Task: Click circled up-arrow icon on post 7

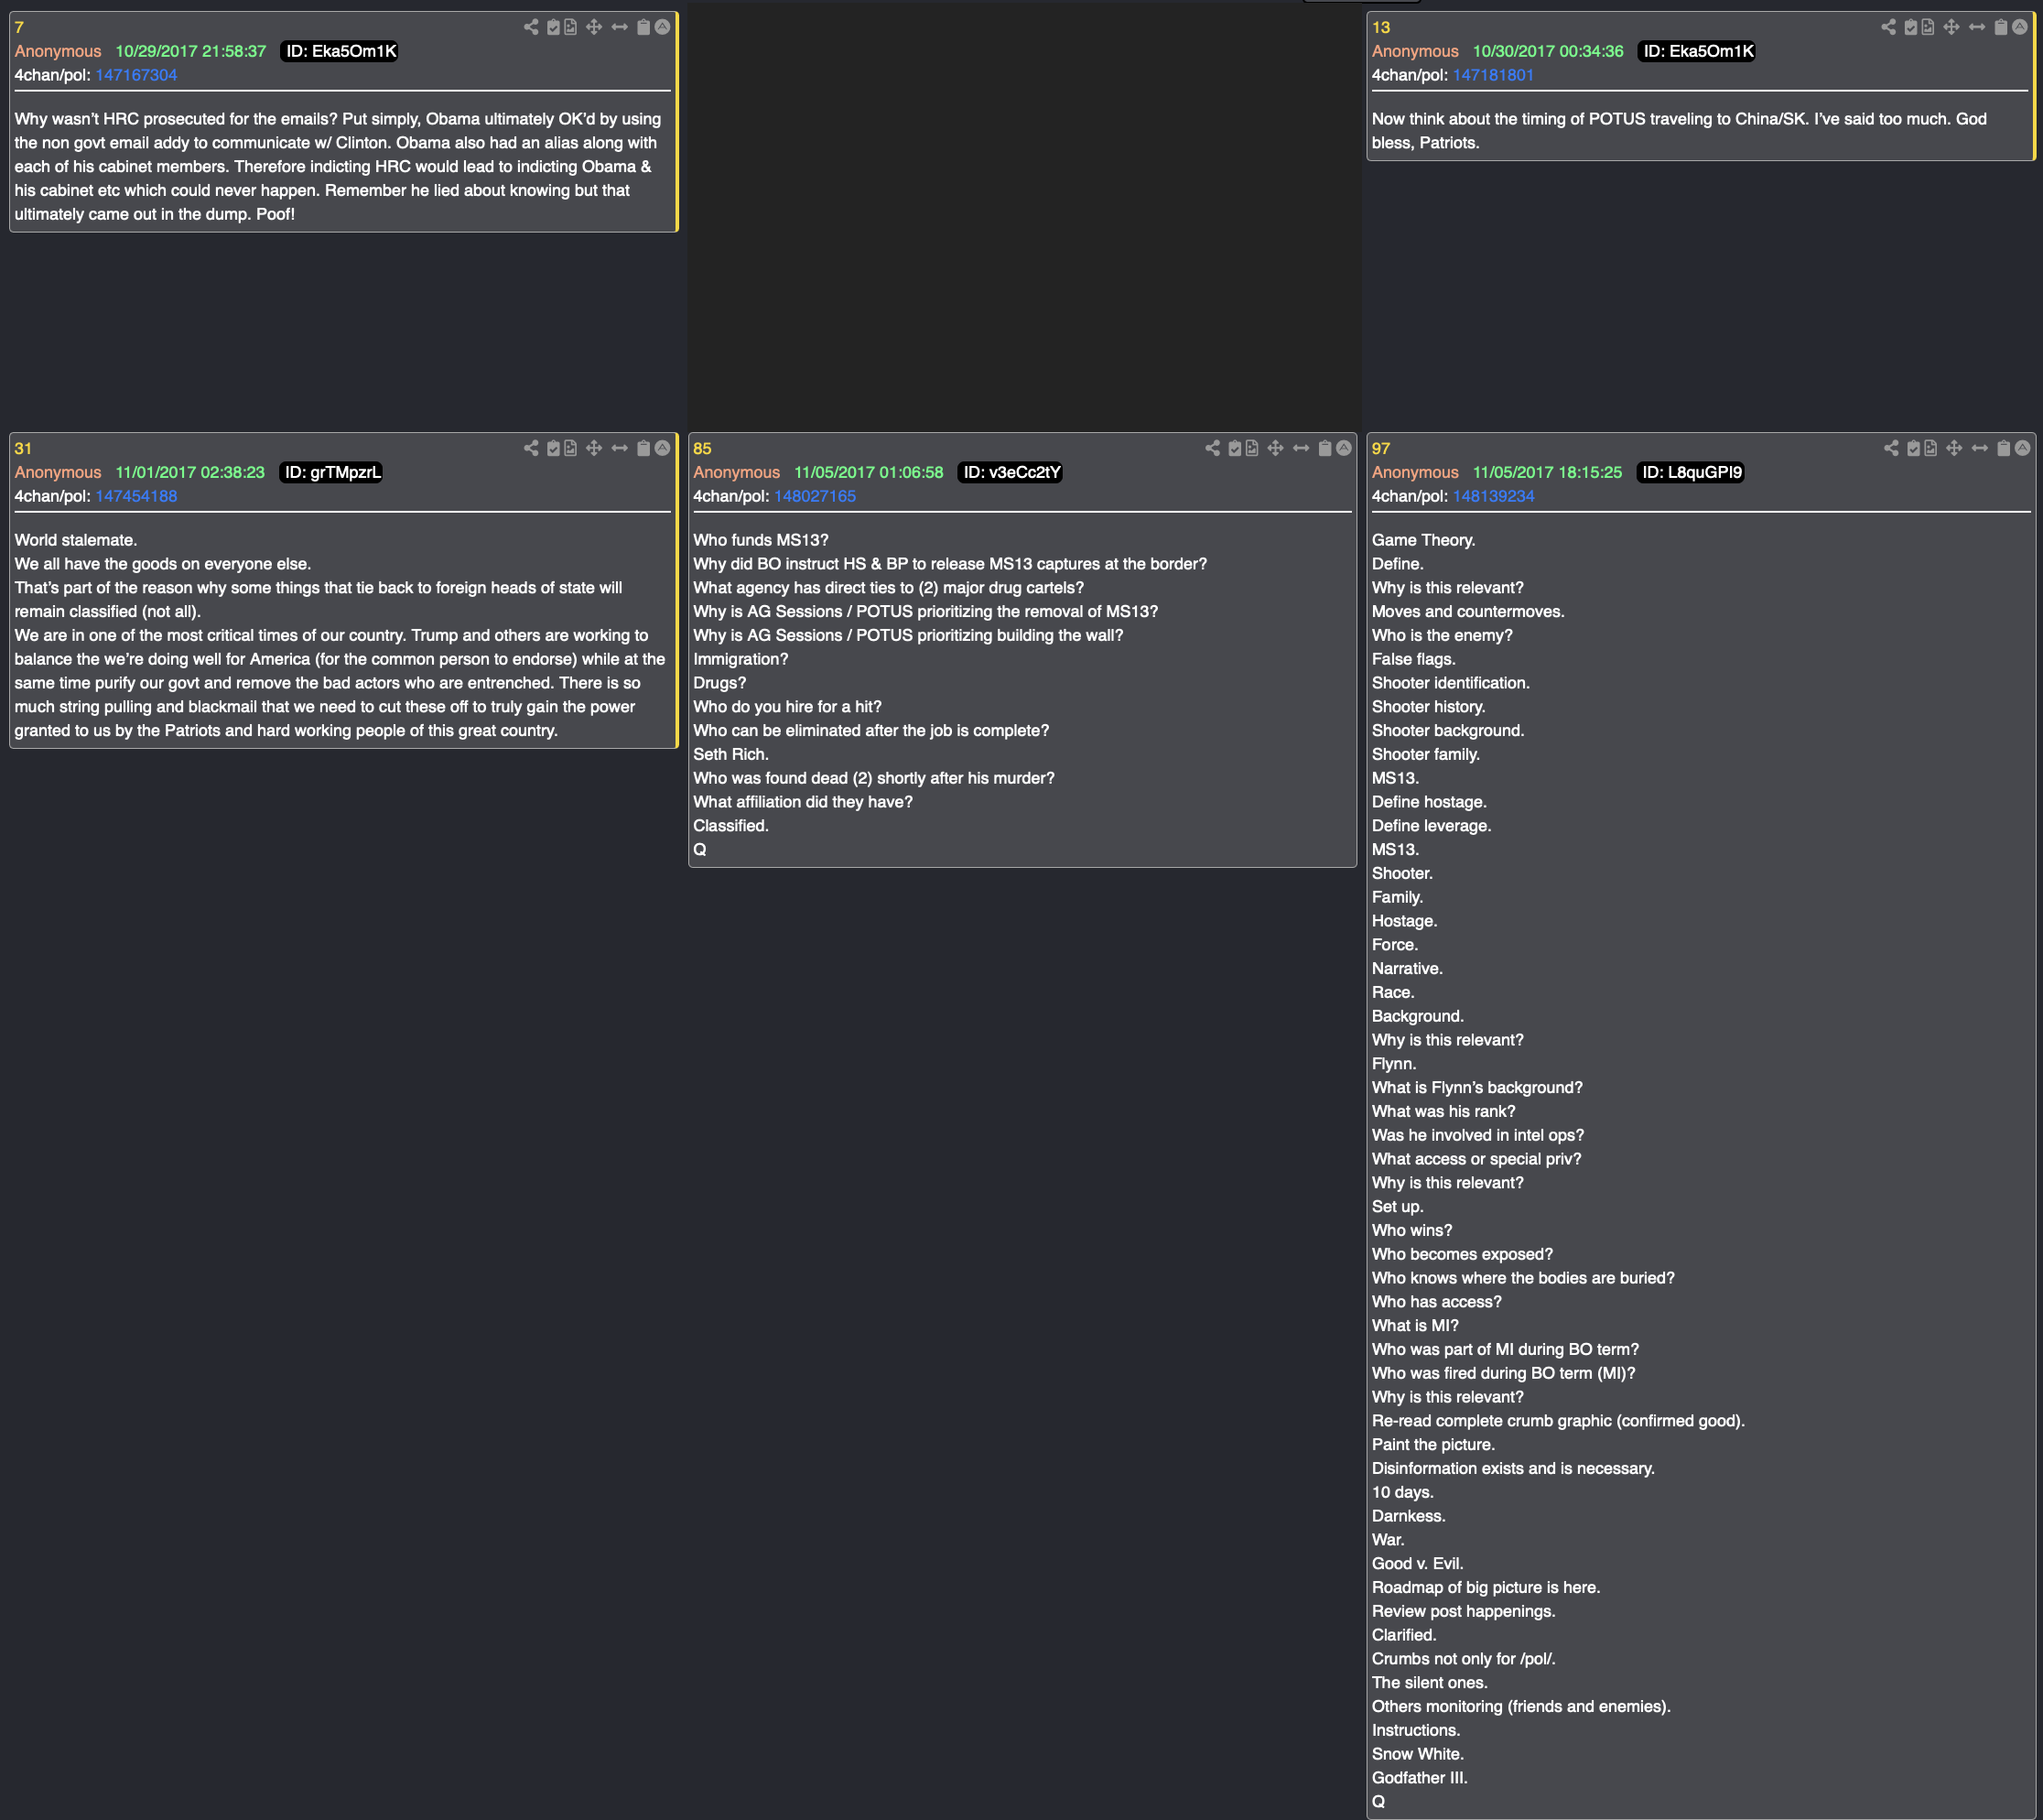Action: 662,27
